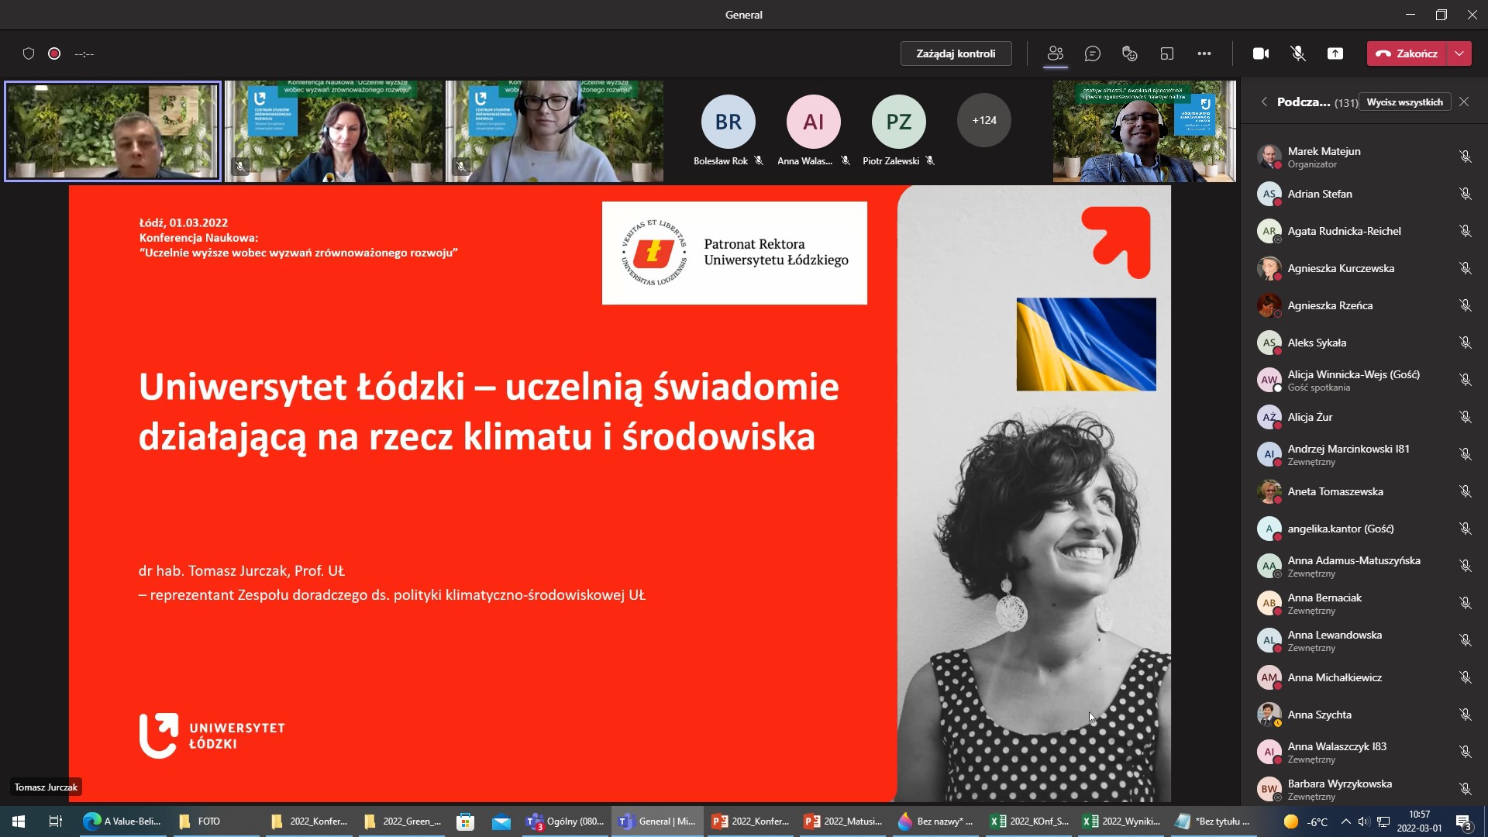The width and height of the screenshot is (1488, 837).
Task: Unmute your microphone in the toolbar
Action: click(1297, 53)
